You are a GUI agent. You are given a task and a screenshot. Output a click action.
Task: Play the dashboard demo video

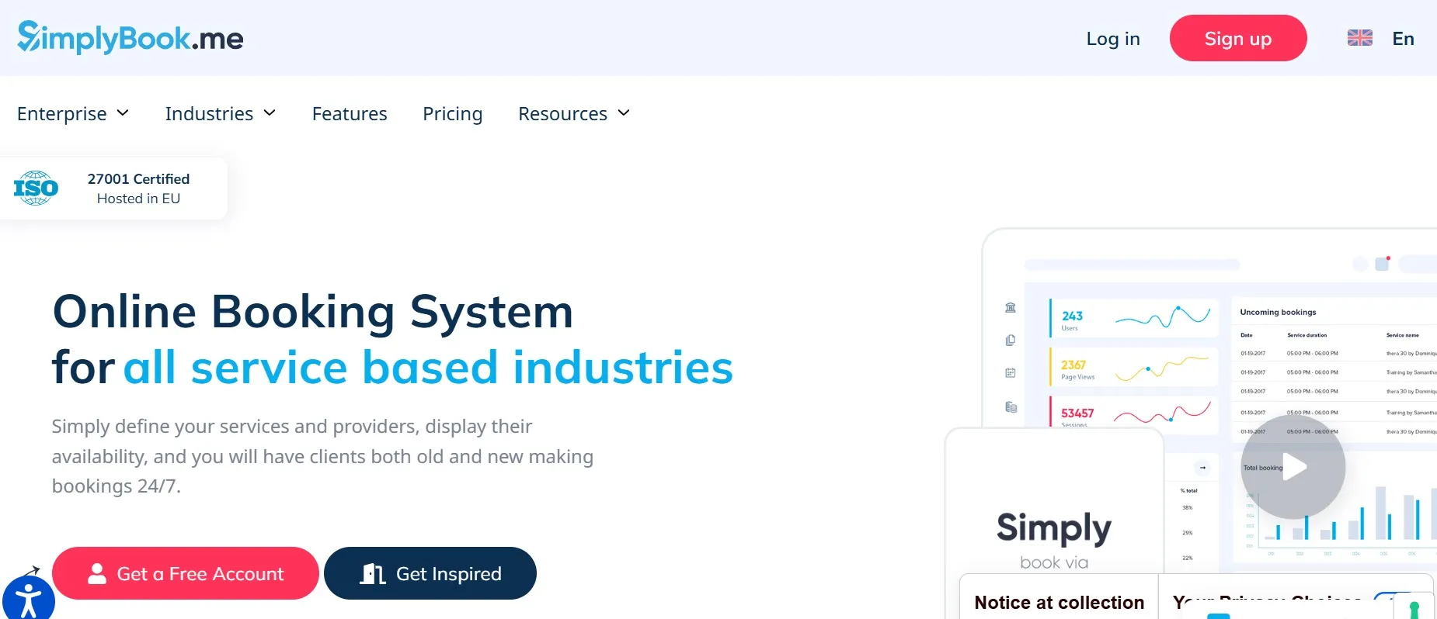[x=1293, y=467]
